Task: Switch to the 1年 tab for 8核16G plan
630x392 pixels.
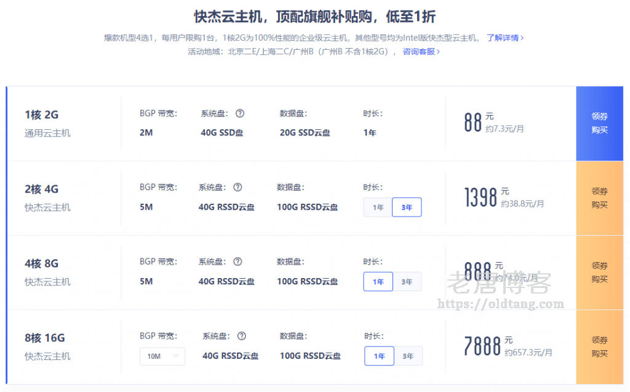Action: [x=379, y=356]
